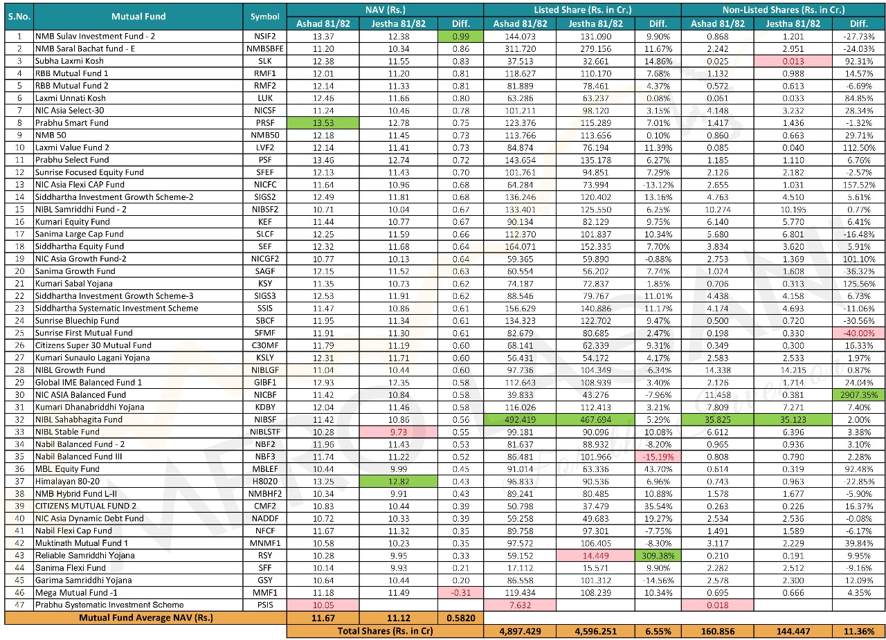Click the 157.52% cell for NIC Asia Flexi CAP
The width and height of the screenshot is (886, 640).
point(859,185)
